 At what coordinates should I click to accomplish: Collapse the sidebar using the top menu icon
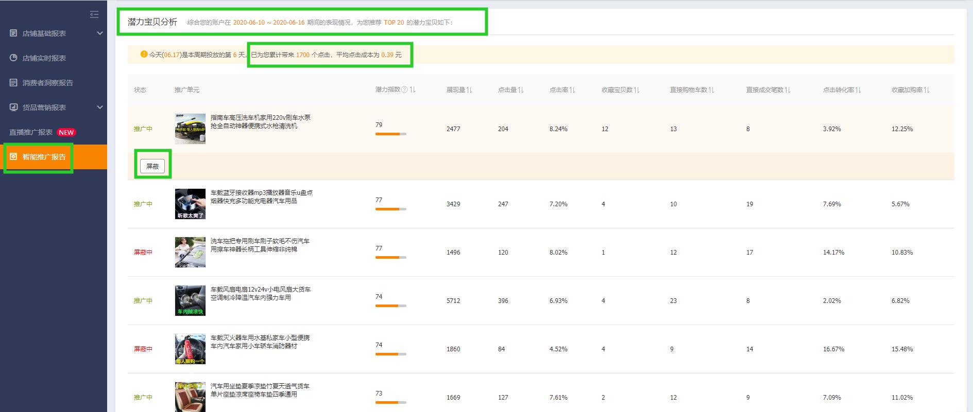[94, 14]
